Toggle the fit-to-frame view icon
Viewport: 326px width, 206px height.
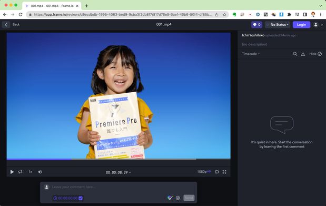(x=216, y=172)
